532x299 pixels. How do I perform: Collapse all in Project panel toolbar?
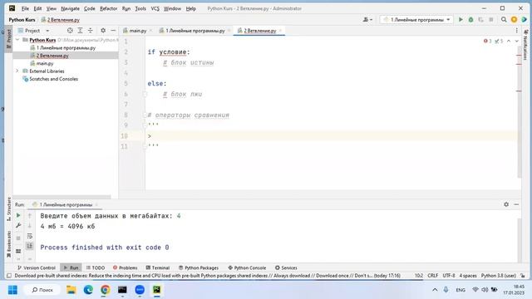tap(91, 31)
